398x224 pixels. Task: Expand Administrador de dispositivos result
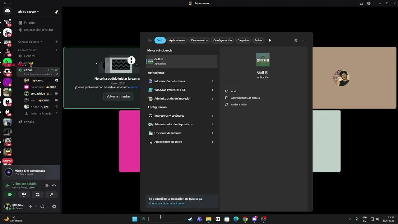pyautogui.click(x=213, y=124)
